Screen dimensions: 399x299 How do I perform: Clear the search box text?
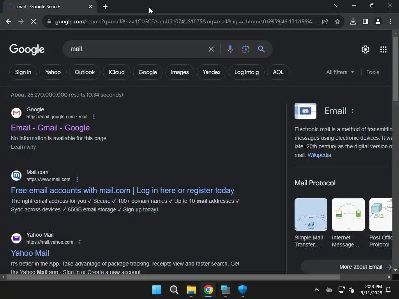211,49
